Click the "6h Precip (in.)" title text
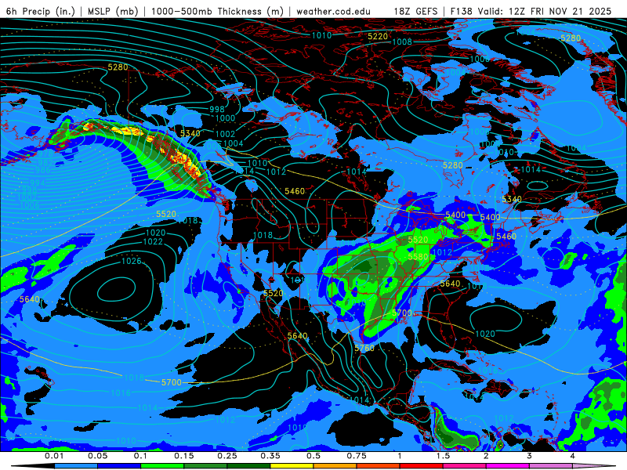Image resolution: width=627 pixels, height=470 pixels. point(41,11)
